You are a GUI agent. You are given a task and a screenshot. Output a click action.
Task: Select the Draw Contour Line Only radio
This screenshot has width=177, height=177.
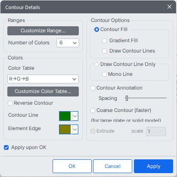(x=96, y=64)
